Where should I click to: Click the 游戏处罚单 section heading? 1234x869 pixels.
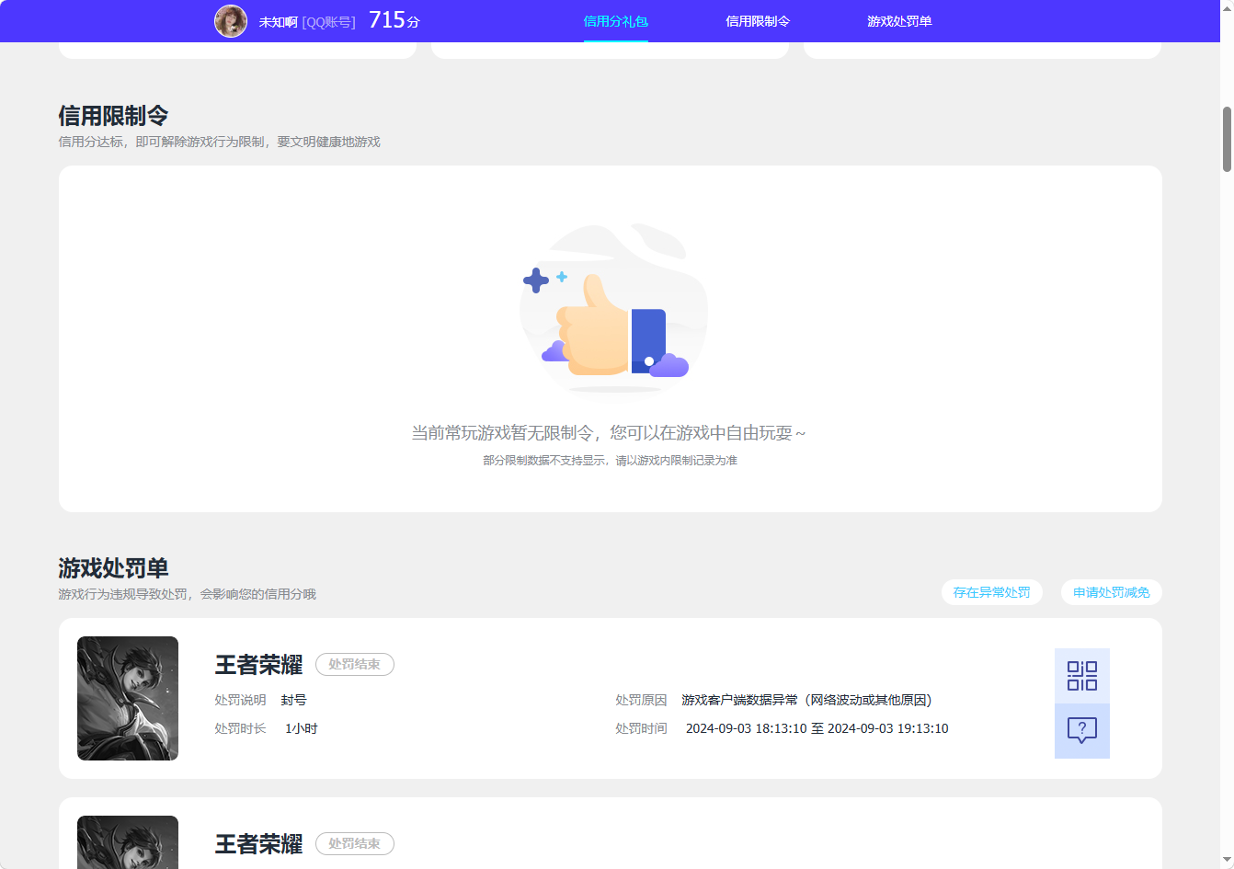click(x=113, y=568)
